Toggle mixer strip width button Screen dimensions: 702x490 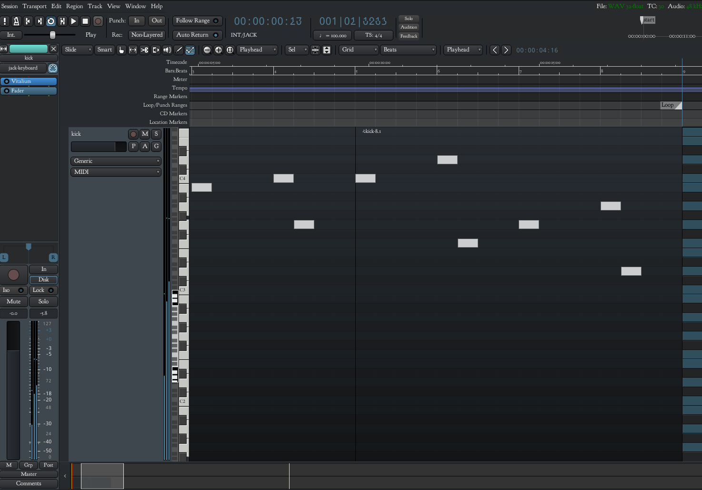pyautogui.click(x=4, y=49)
